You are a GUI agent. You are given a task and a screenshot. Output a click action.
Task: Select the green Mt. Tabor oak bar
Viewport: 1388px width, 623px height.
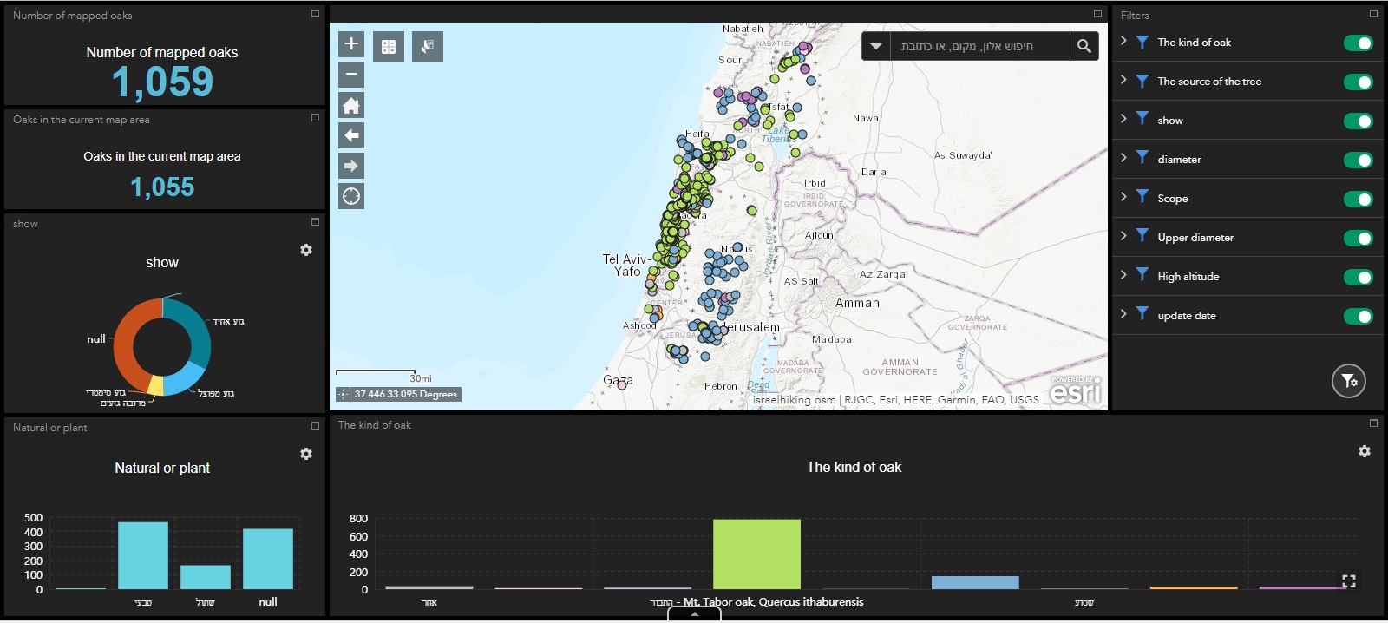tap(756, 554)
